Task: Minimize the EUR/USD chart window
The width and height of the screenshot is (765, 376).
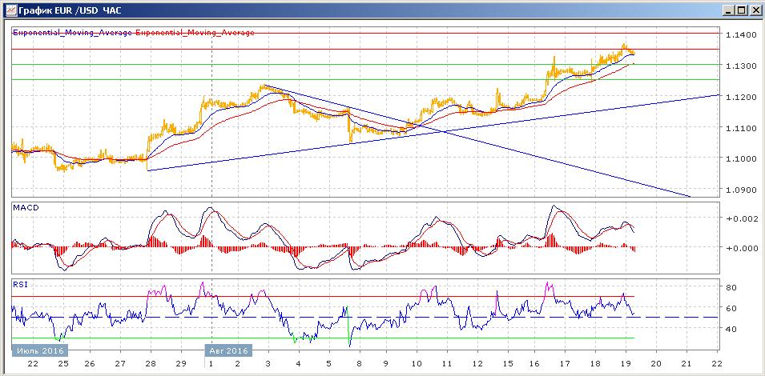Action: point(729,10)
